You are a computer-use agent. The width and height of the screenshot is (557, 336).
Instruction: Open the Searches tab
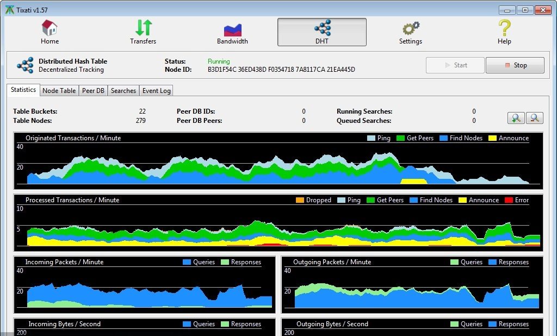point(123,91)
